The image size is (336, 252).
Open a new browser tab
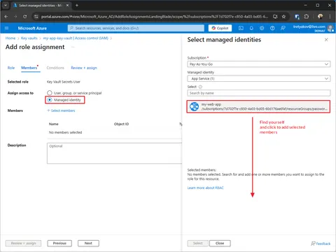(77, 5)
